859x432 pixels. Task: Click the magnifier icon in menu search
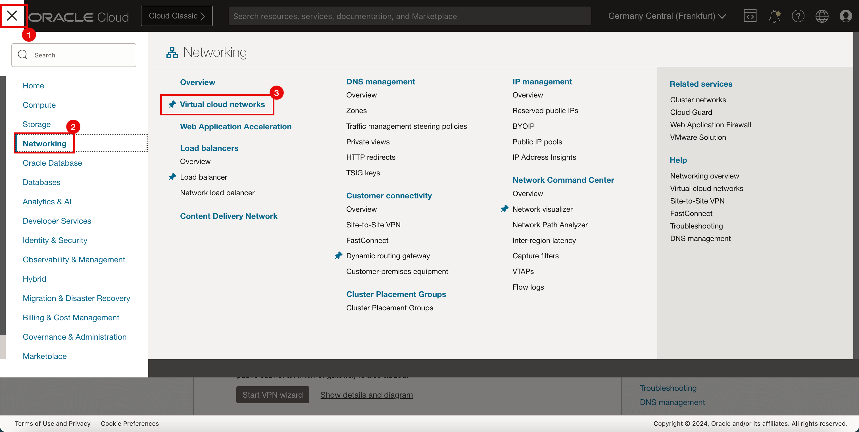point(23,55)
